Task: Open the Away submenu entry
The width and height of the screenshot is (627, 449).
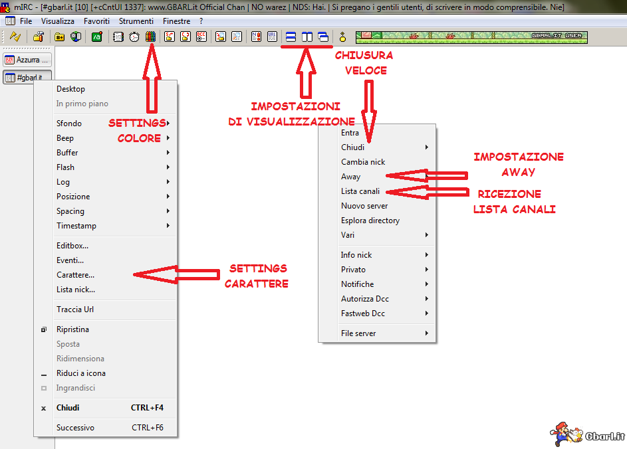Action: point(377,177)
